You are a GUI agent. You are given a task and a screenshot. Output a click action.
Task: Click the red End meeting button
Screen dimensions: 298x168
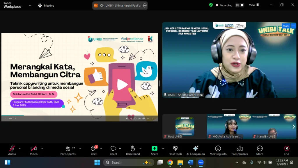[287, 150]
